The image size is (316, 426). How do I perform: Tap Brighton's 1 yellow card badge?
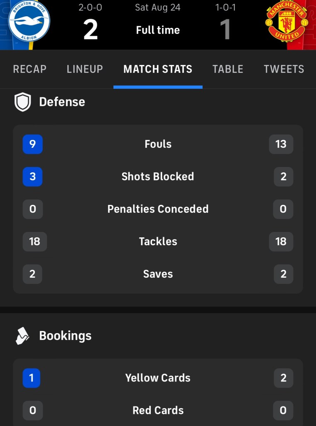(32, 378)
